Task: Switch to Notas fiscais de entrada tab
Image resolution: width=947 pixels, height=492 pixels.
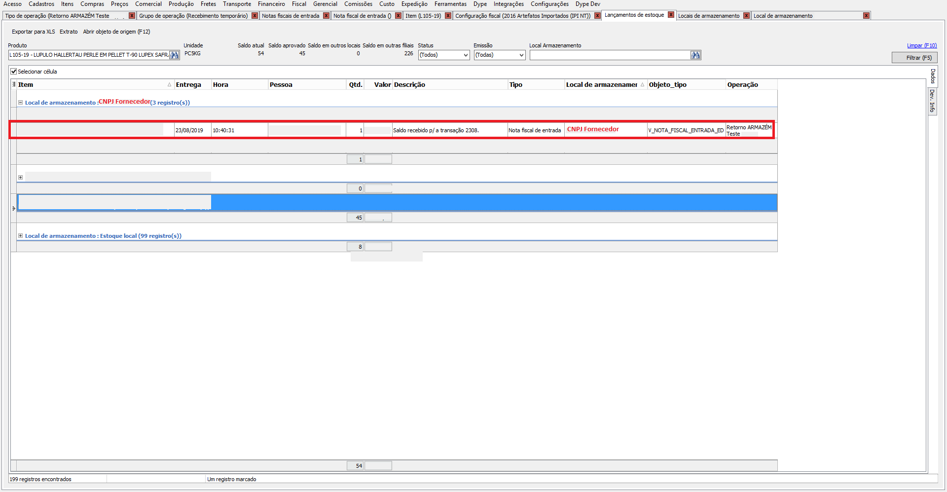Action: 291,16
